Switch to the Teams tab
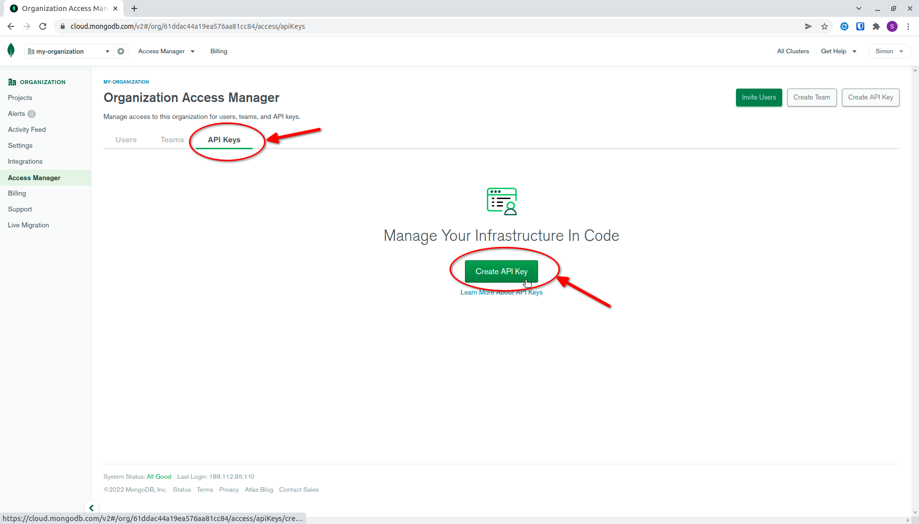 coord(172,140)
